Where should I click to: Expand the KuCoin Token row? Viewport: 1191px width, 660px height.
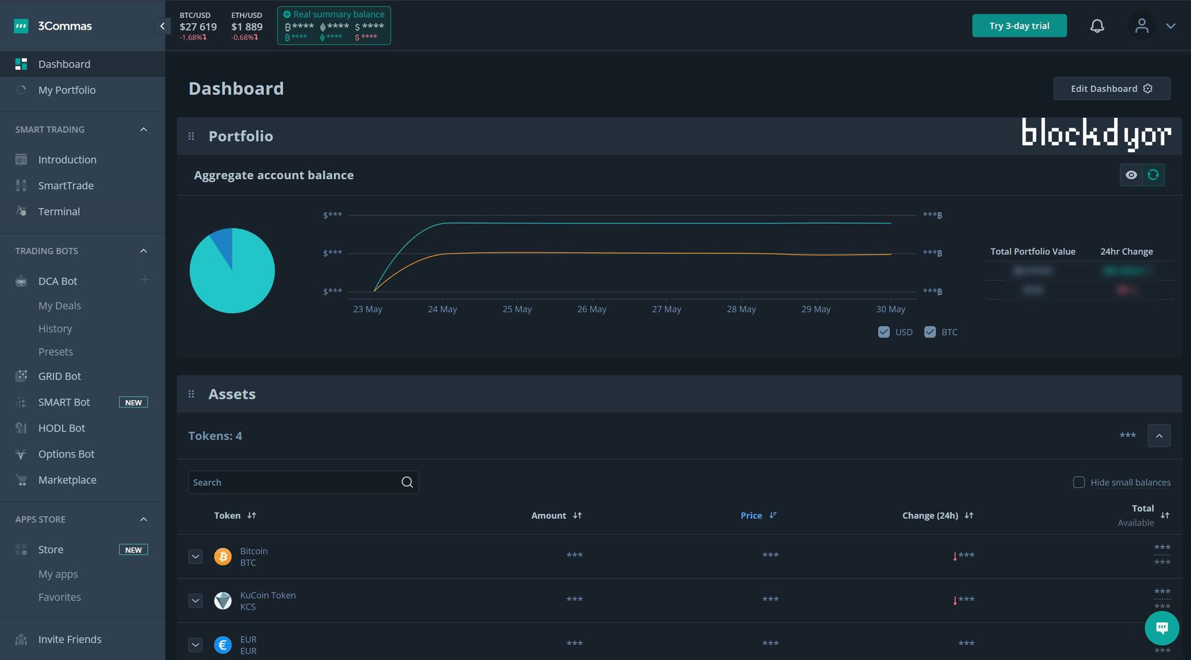point(195,600)
